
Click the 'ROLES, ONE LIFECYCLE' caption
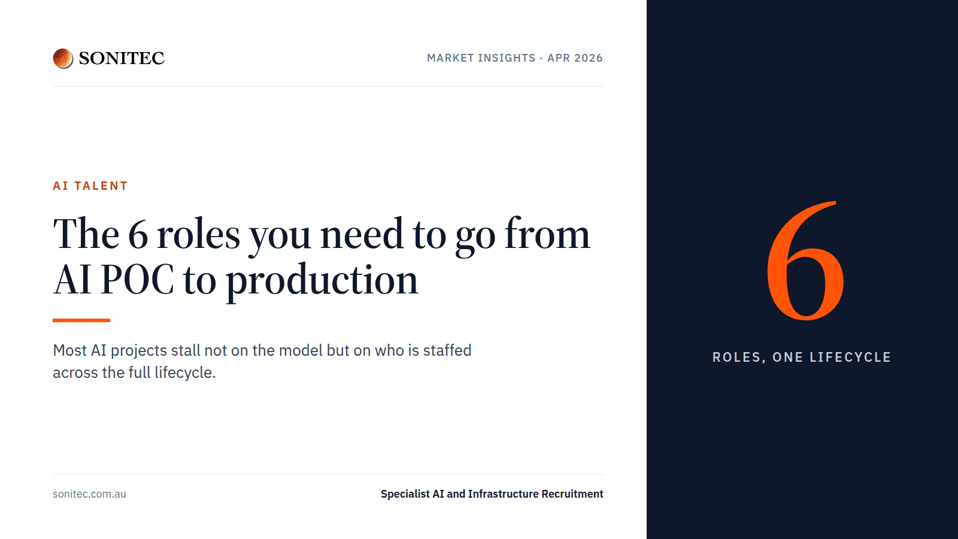[x=802, y=358]
